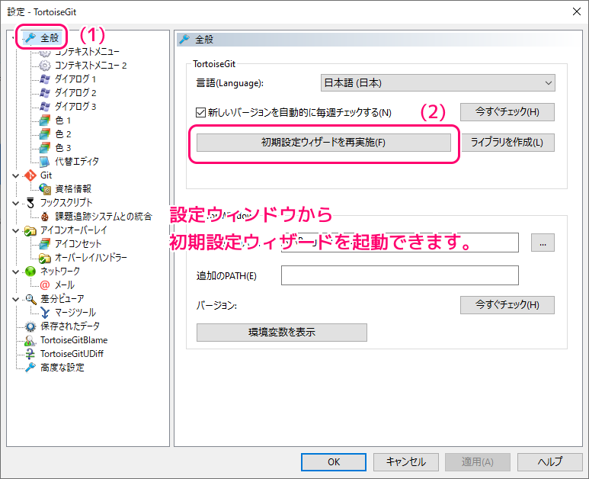The image size is (589, 479).
Task: Click the オーバーレイハンドラー folder icon
Action: pos(45,258)
